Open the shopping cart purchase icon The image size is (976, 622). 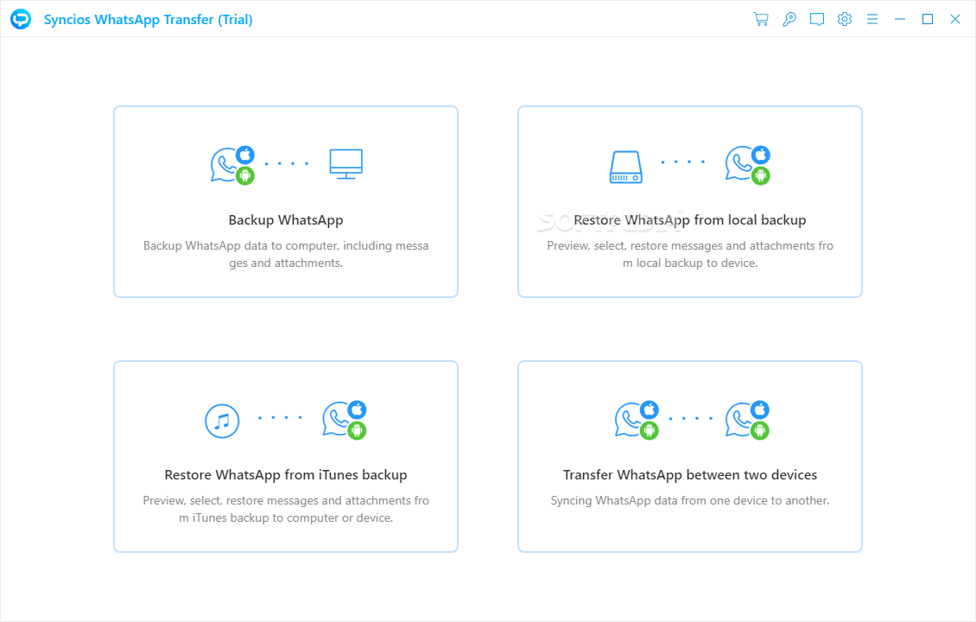point(761,19)
